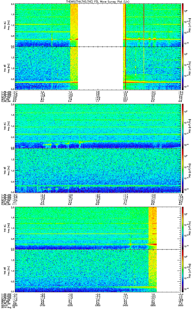Click the 0500 time tick label
The height and width of the screenshot is (309, 193).
click(153, 305)
